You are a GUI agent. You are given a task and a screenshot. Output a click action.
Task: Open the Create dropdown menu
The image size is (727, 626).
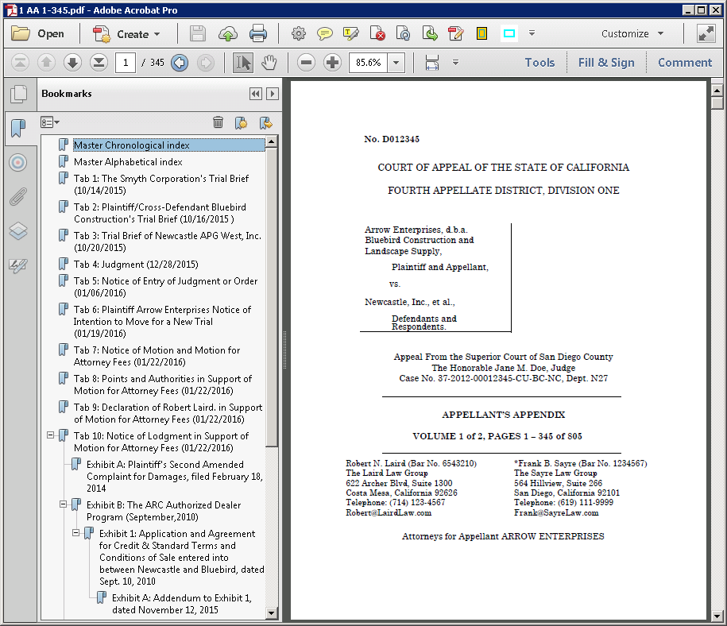click(x=129, y=33)
